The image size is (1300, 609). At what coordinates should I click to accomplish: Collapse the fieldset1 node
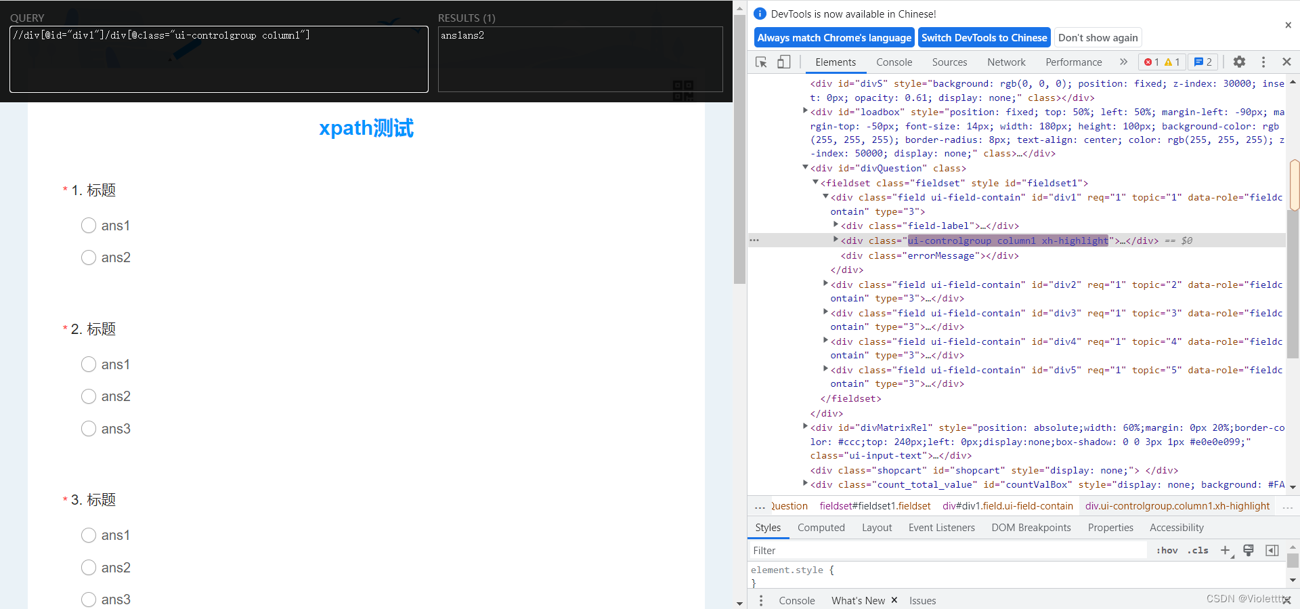[x=815, y=182]
